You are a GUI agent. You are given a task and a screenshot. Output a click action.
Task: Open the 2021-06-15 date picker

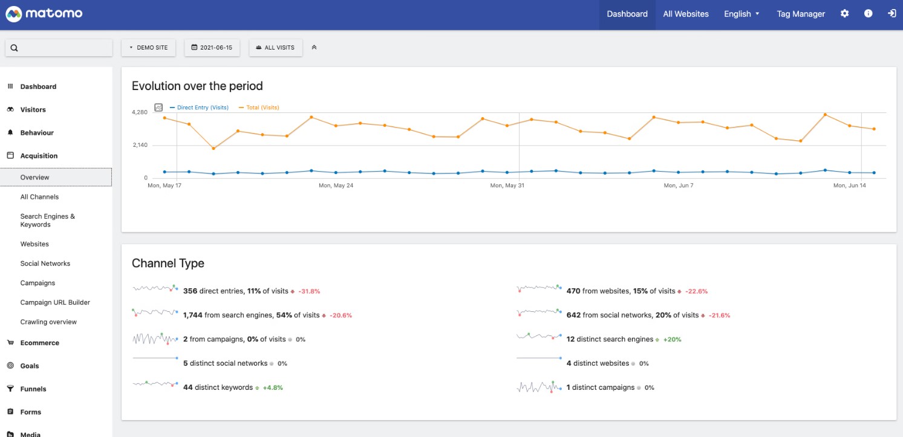(212, 48)
